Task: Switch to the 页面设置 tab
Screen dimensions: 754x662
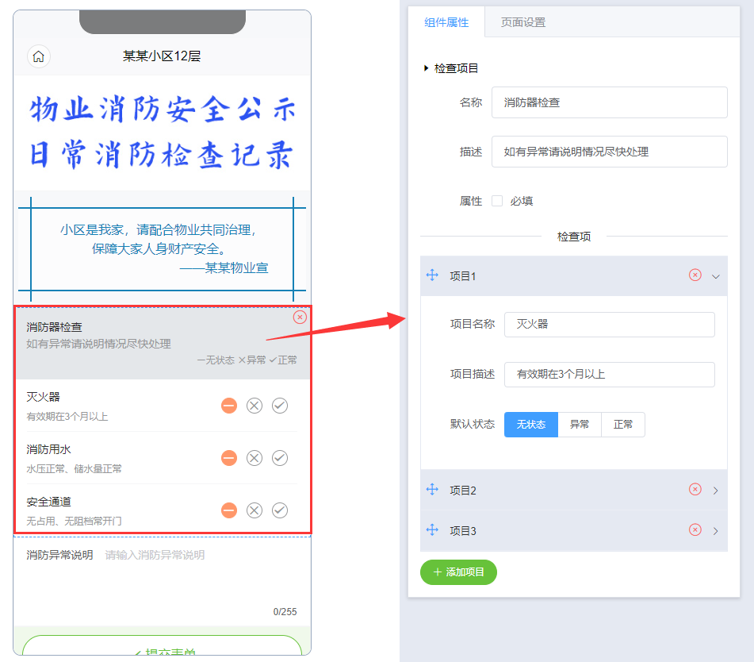Action: [x=523, y=22]
